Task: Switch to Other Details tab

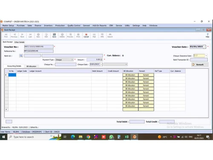Action: [19, 42]
